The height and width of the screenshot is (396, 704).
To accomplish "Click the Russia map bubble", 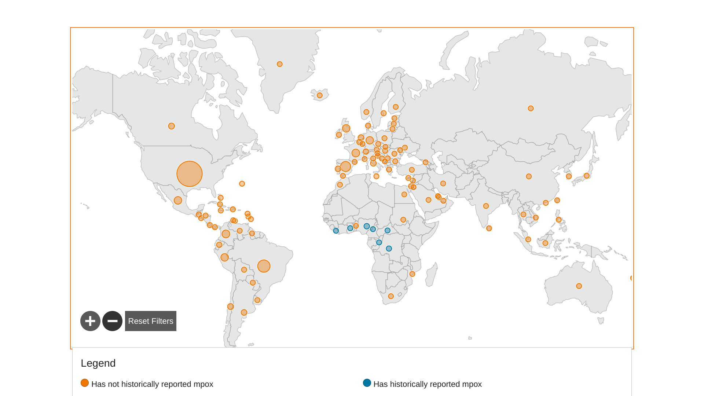I will coord(531,109).
